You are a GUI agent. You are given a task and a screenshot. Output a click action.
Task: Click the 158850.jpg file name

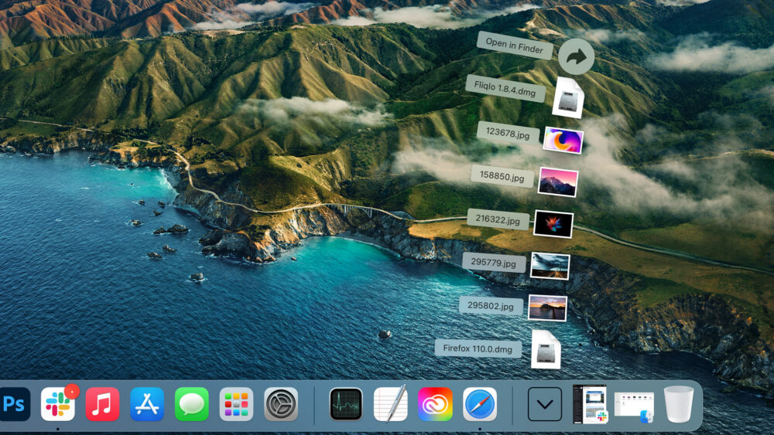click(502, 176)
